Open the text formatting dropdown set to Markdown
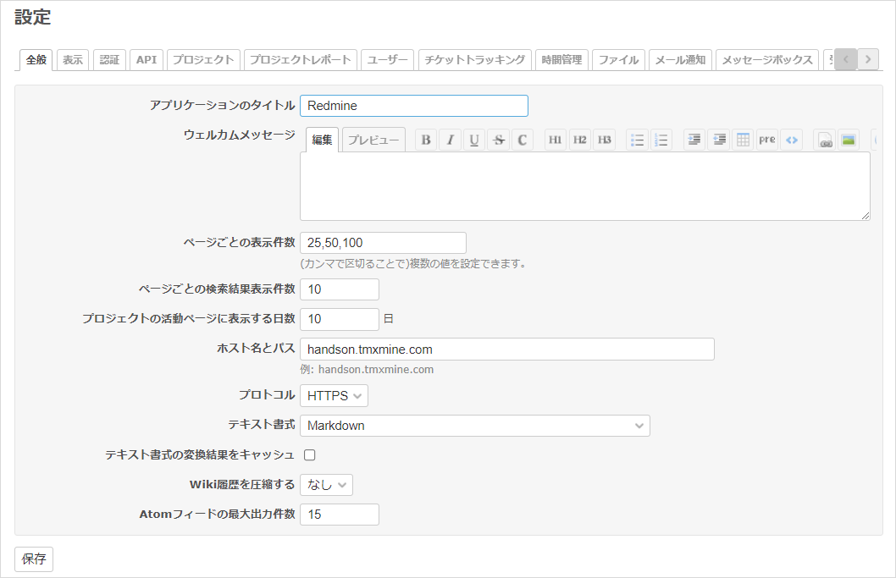This screenshot has width=896, height=578. [474, 426]
